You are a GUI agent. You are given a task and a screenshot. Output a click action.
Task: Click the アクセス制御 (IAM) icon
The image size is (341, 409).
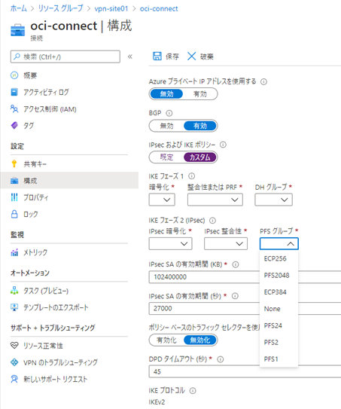pyautogui.click(x=14, y=108)
